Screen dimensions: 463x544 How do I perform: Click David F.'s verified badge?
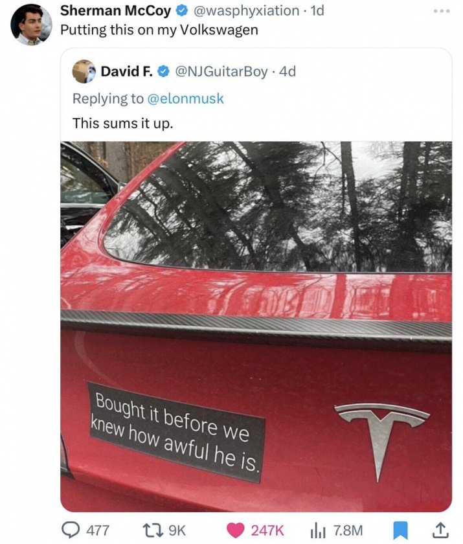point(163,72)
